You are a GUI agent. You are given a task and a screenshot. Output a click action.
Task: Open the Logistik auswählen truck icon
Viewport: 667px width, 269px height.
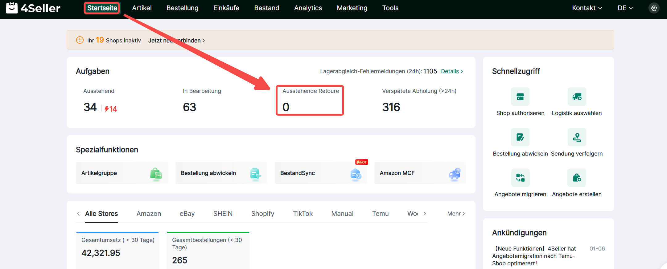(x=576, y=97)
